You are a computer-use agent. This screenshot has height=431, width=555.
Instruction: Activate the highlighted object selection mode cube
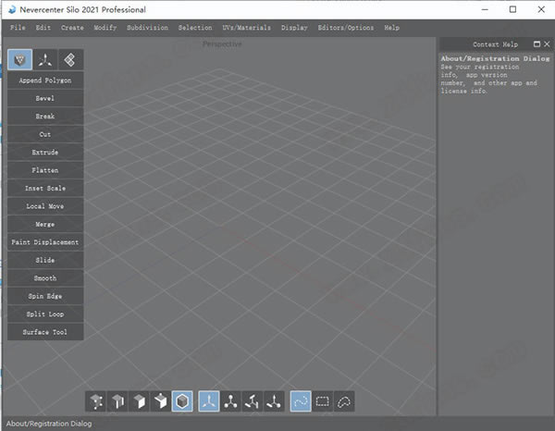183,401
